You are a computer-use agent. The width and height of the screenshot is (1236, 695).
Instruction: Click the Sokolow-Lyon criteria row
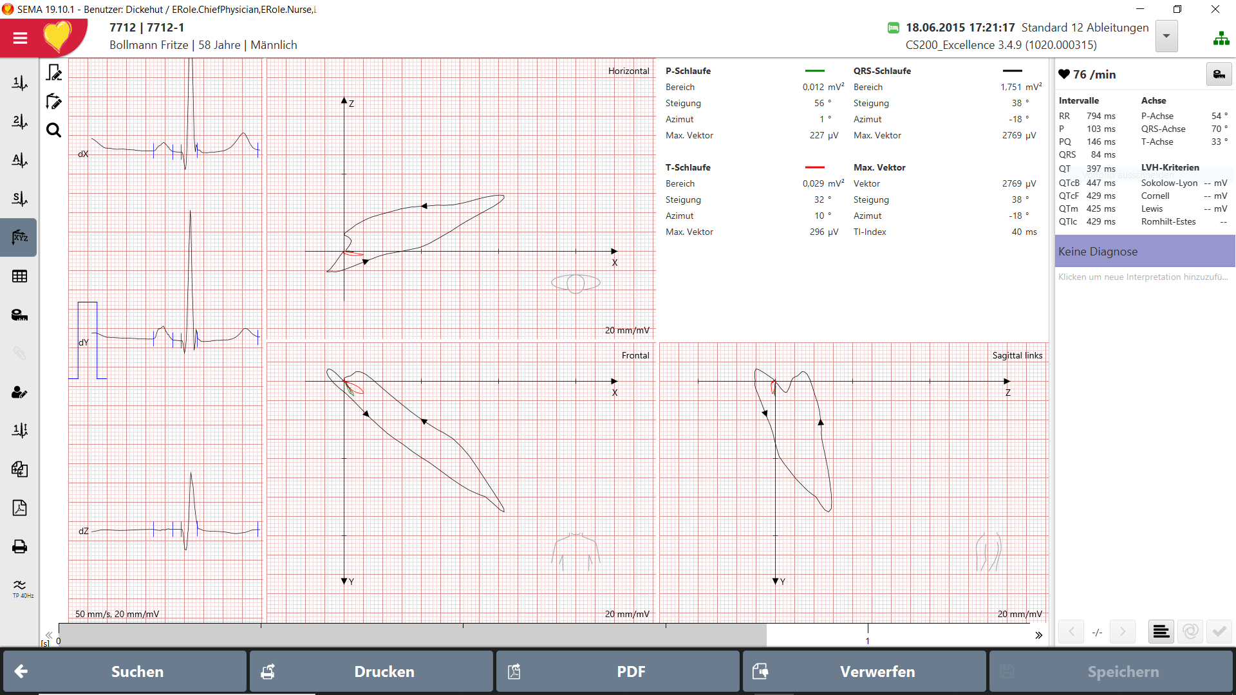click(1184, 183)
